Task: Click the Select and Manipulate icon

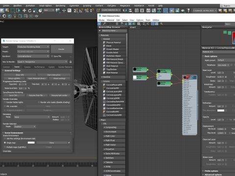Action: pyautogui.click(x=64, y=11)
